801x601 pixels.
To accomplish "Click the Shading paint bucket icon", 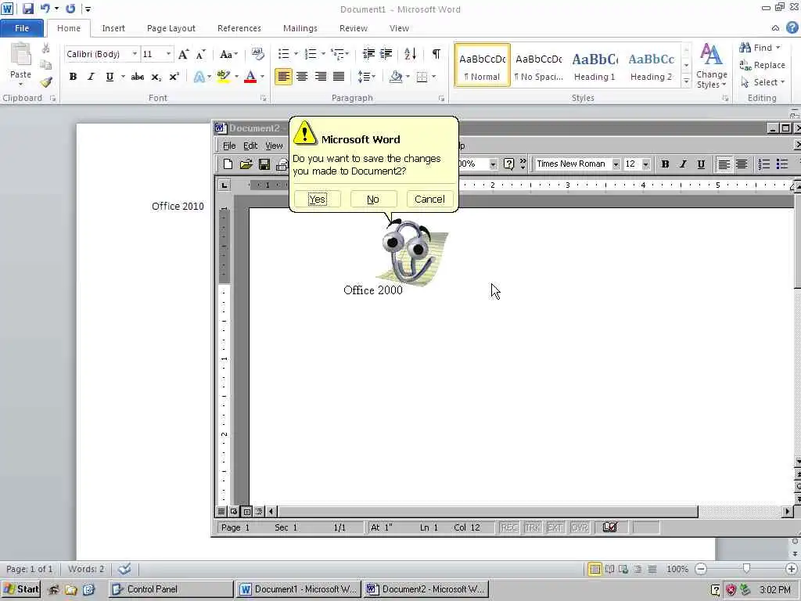I will 396,77.
